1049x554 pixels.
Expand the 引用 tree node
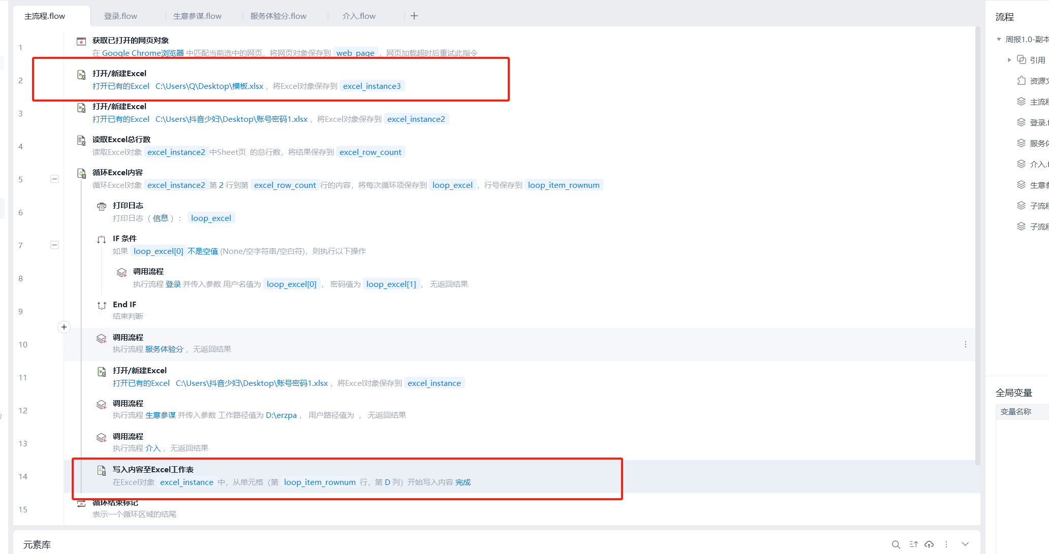(1009, 60)
